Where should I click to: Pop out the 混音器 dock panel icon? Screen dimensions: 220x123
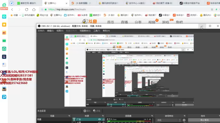(x=152, y=116)
